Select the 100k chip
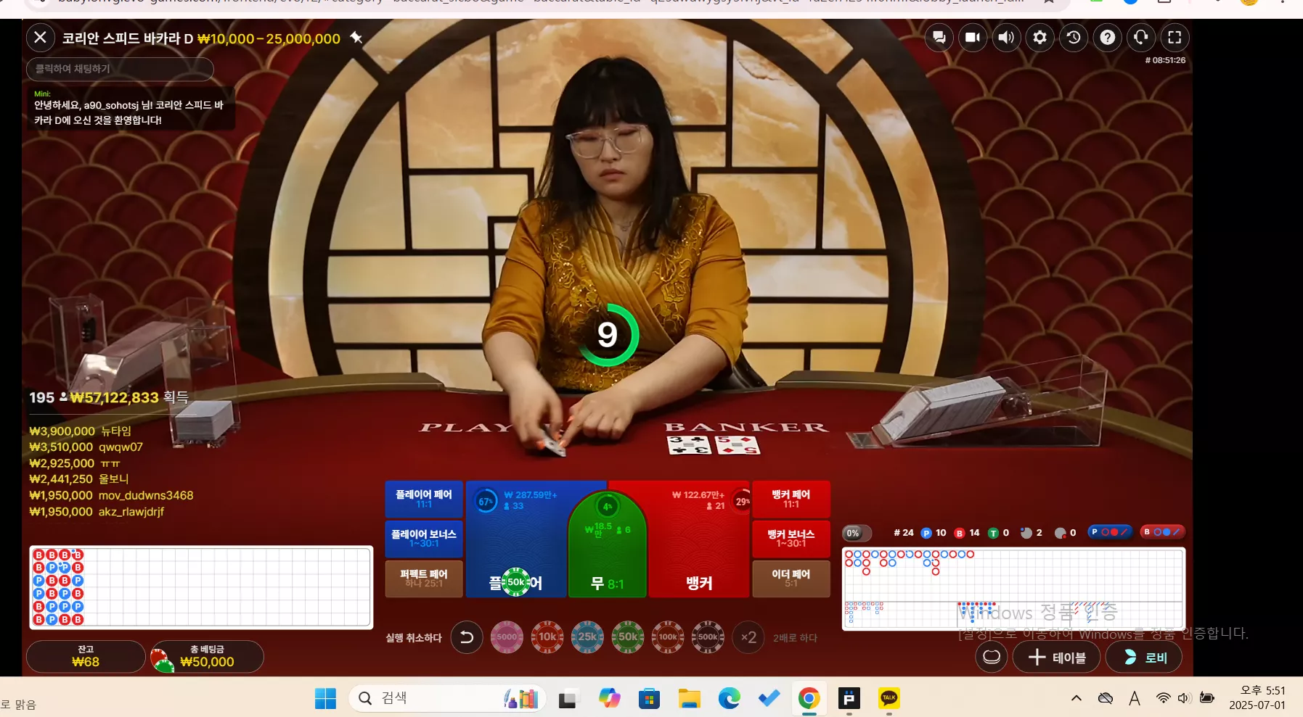Viewport: 1303px width, 717px height. coord(668,637)
